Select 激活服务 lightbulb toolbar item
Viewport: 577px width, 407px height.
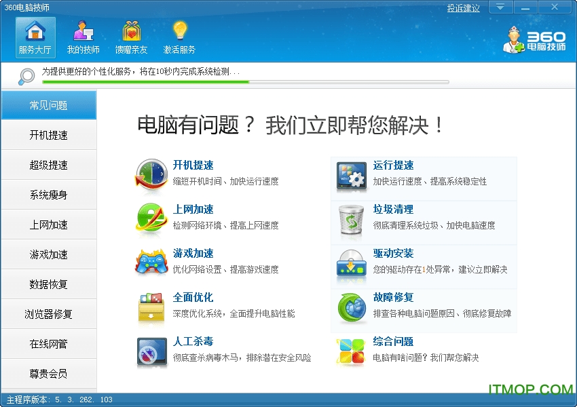coord(179,38)
